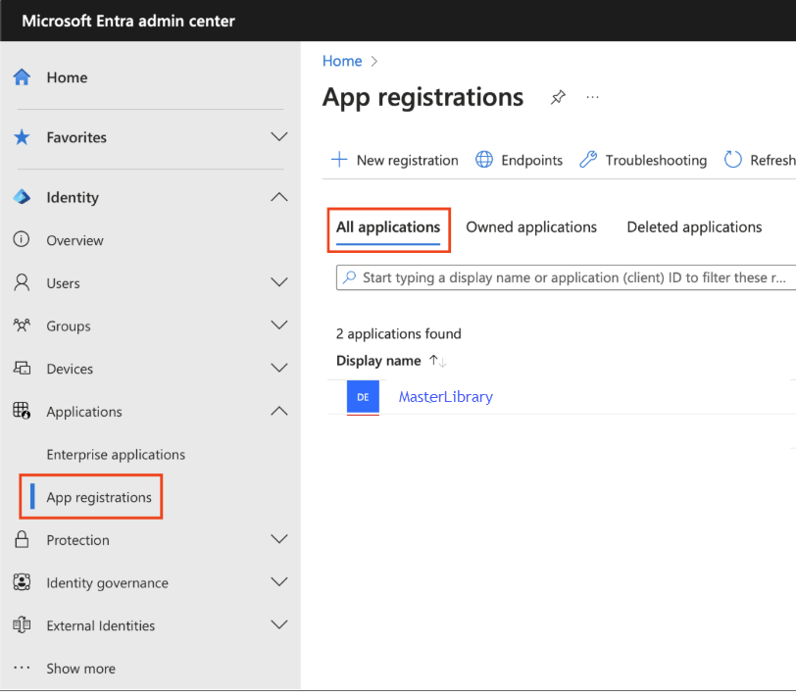
Task: Click the Troubleshooting wrench icon
Action: point(588,160)
